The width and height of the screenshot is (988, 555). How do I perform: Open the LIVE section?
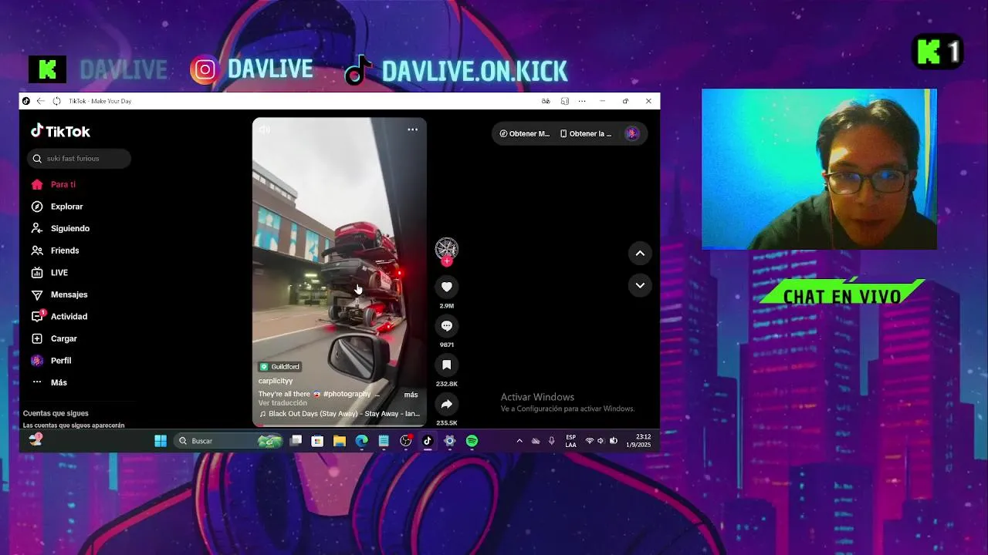point(49,272)
